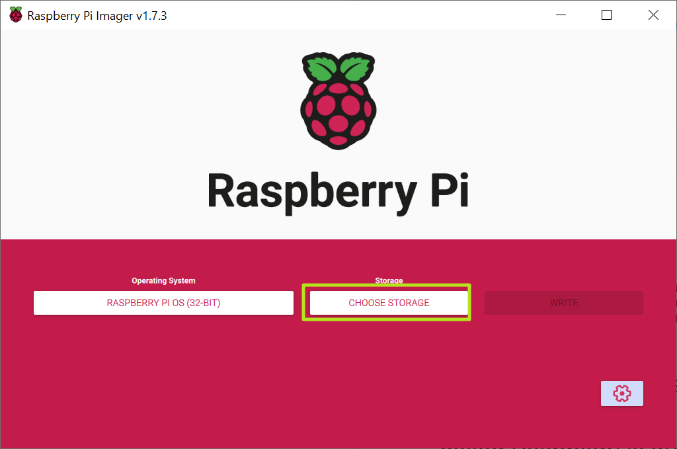This screenshot has height=449, width=677.
Task: Click the X icon to close Imager
Action: point(653,15)
